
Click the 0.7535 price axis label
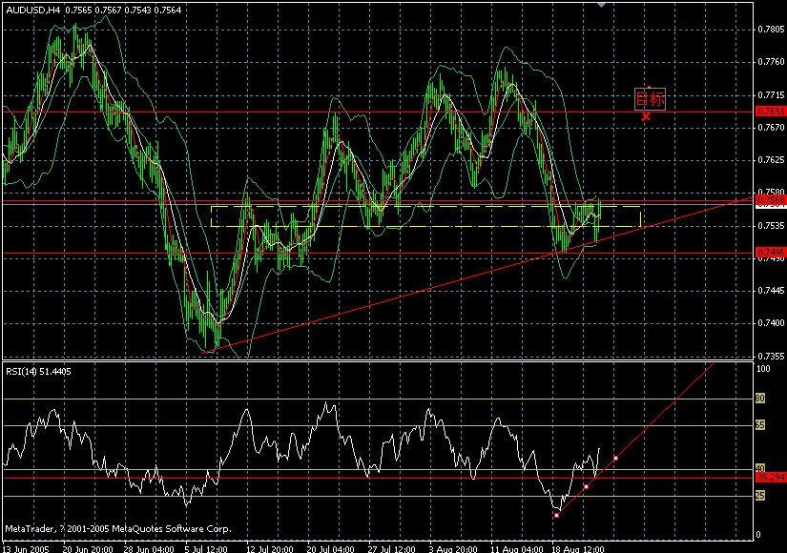(771, 225)
